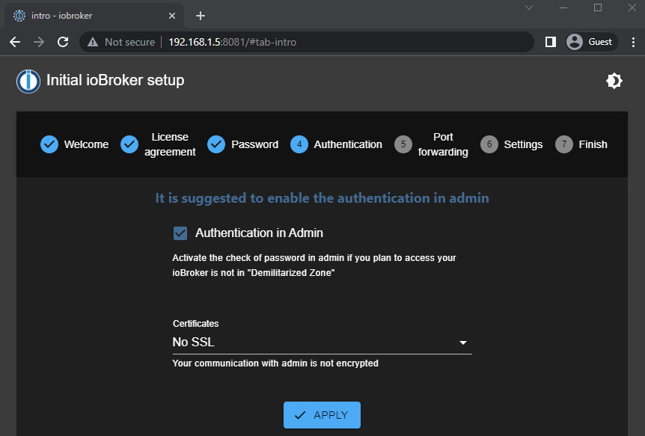
Task: Go to the Authentication step label
Action: click(x=348, y=144)
